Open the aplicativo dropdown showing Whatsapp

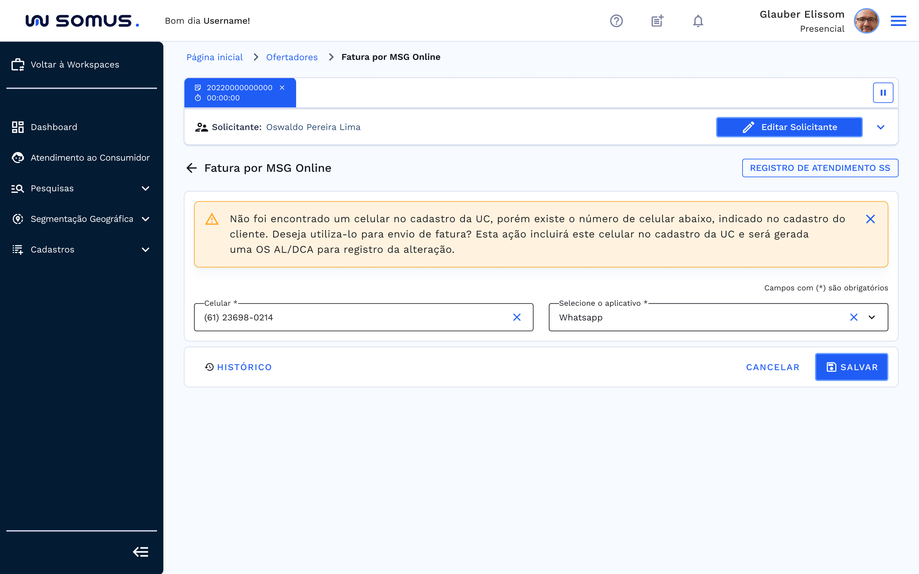(x=872, y=317)
